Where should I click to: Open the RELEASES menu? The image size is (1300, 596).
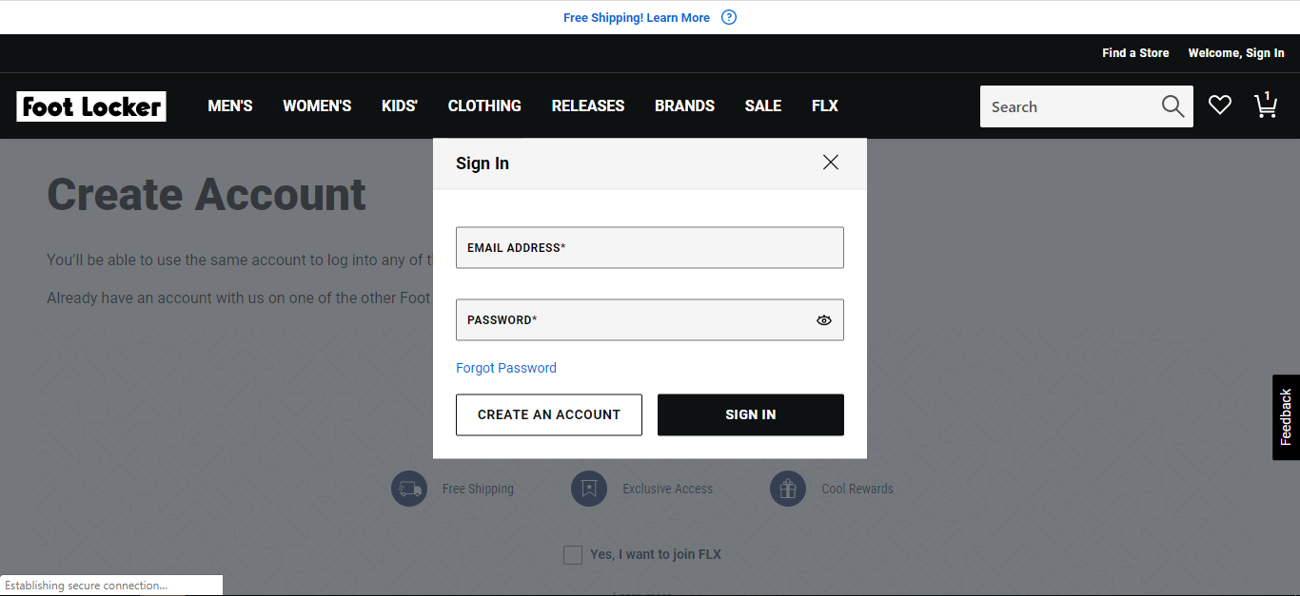(588, 106)
